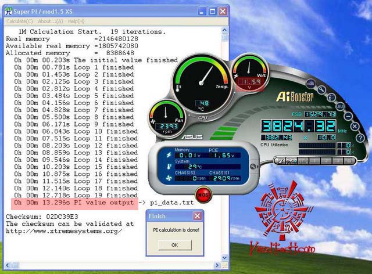This screenshot has height=274, width=372.
Task: Open the Help(H) menu
Action: (x=76, y=21)
